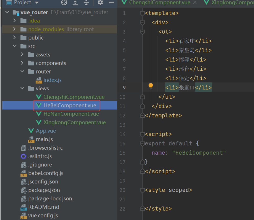The width and height of the screenshot is (254, 220).
Task: Click the node_modules folder icon
Action: tap(24, 29)
